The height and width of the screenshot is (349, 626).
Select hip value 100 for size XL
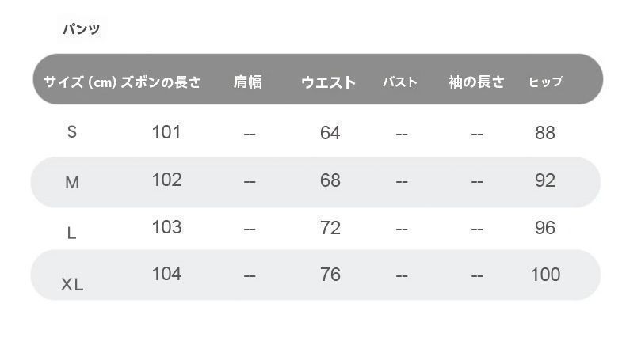pyautogui.click(x=545, y=275)
